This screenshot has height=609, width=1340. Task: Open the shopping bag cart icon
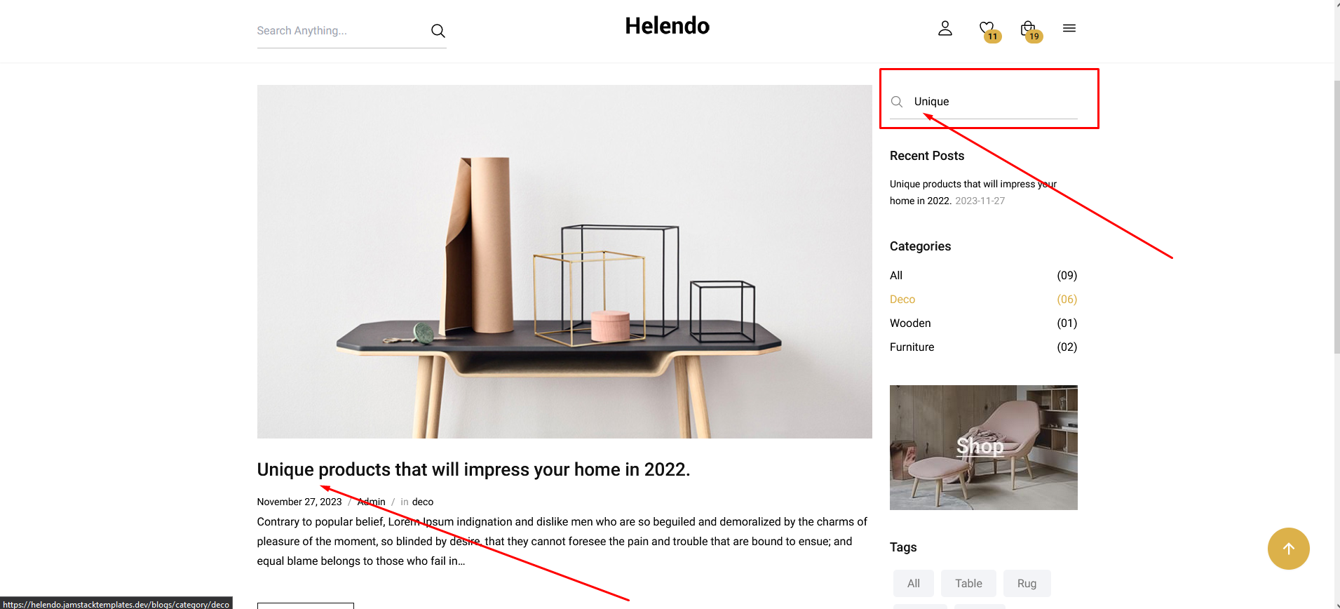point(1028,28)
